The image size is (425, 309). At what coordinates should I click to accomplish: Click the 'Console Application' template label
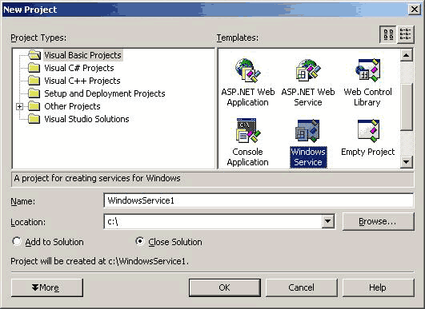click(248, 156)
